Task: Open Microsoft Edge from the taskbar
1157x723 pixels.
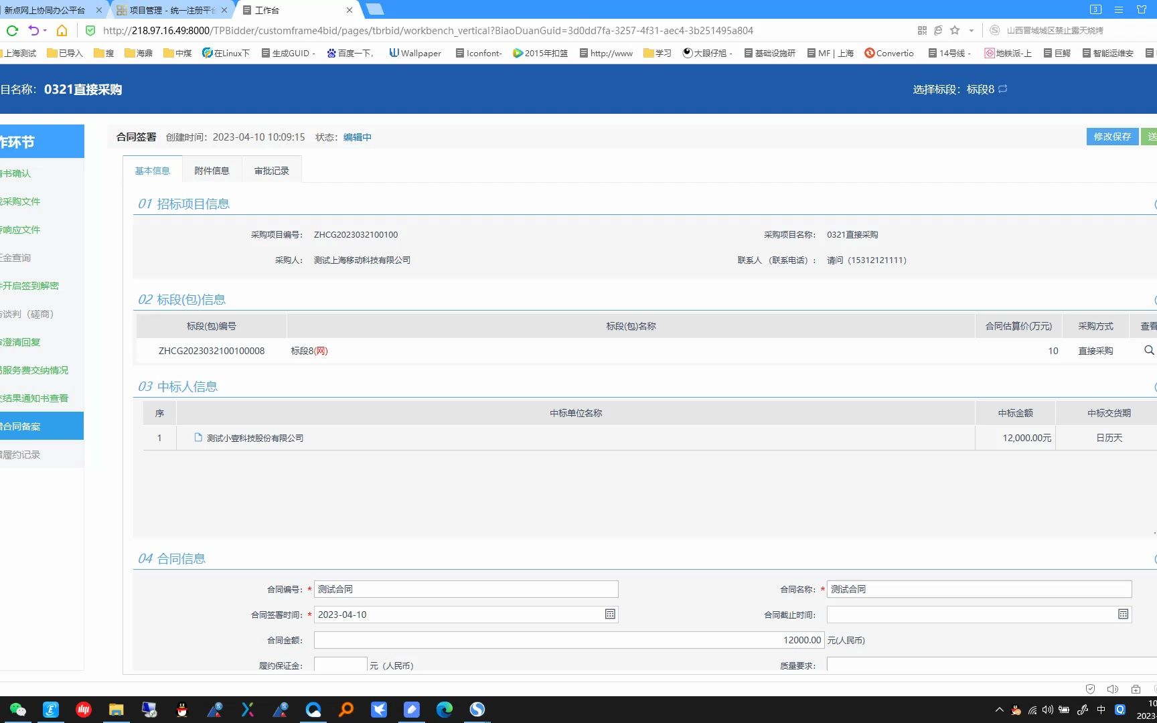Action: point(445,710)
